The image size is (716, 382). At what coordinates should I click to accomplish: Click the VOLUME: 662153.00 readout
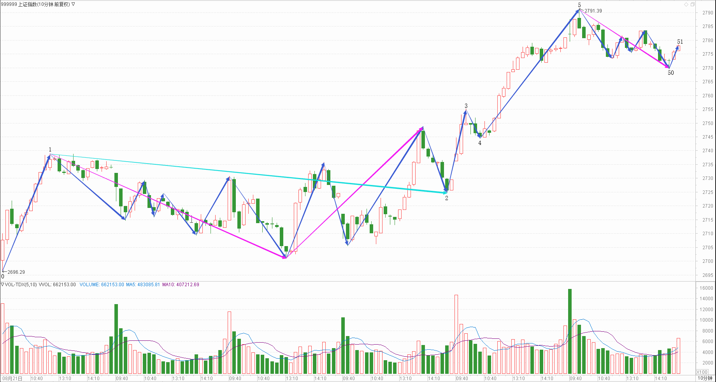pyautogui.click(x=102, y=285)
